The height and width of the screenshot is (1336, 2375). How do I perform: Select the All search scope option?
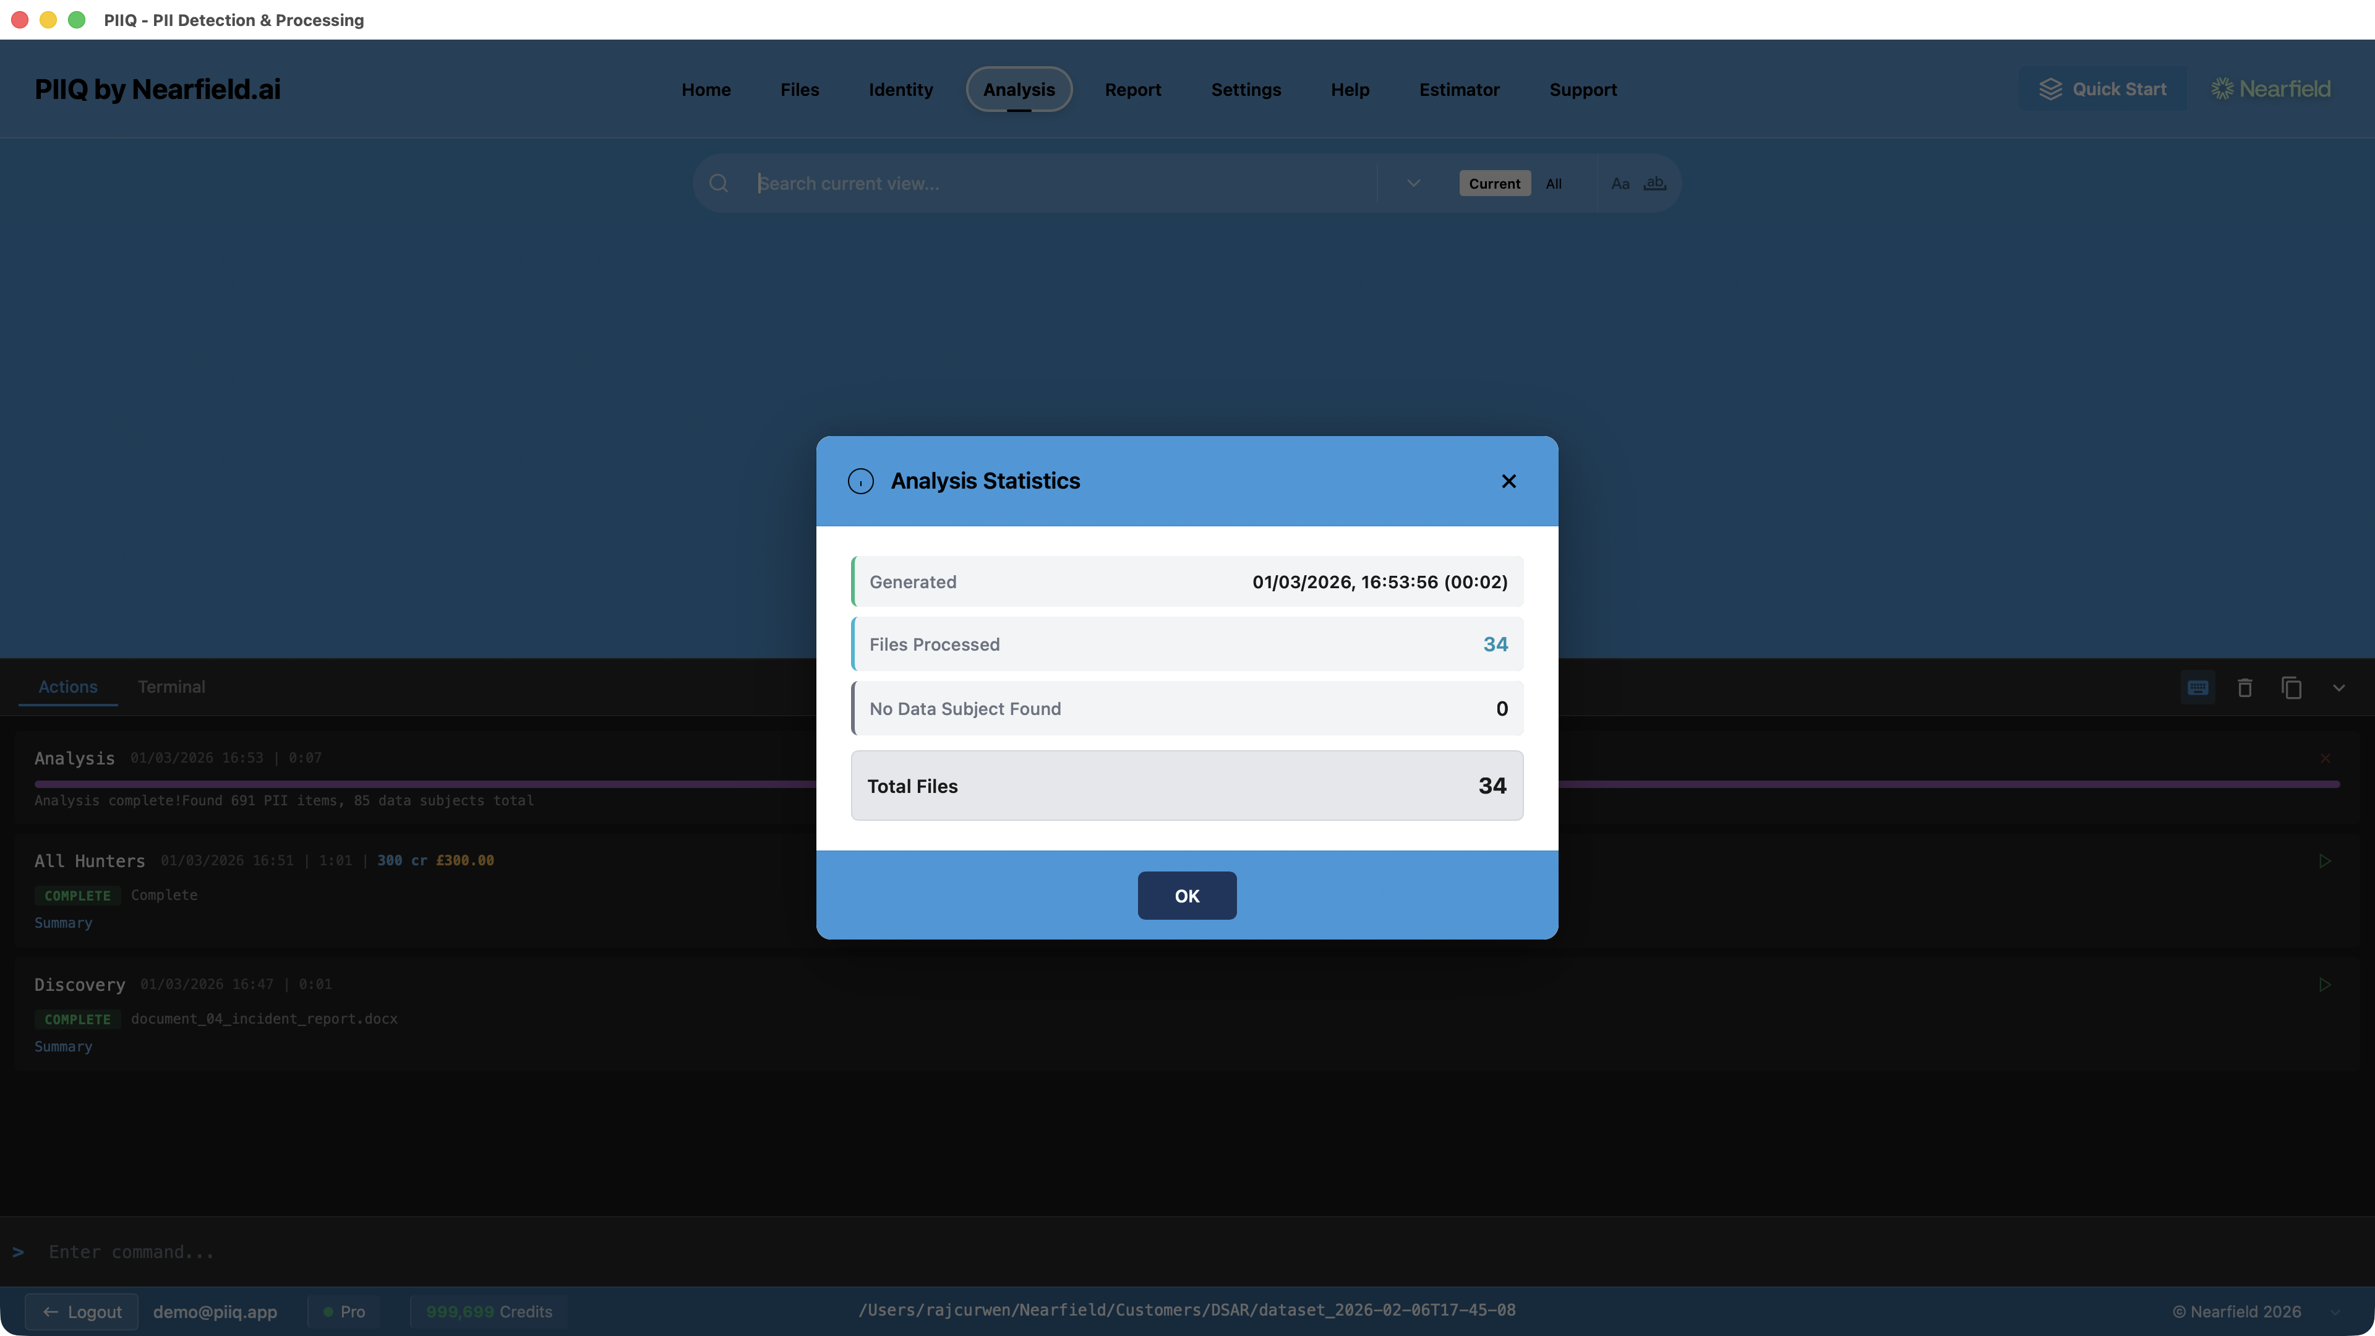point(1554,184)
